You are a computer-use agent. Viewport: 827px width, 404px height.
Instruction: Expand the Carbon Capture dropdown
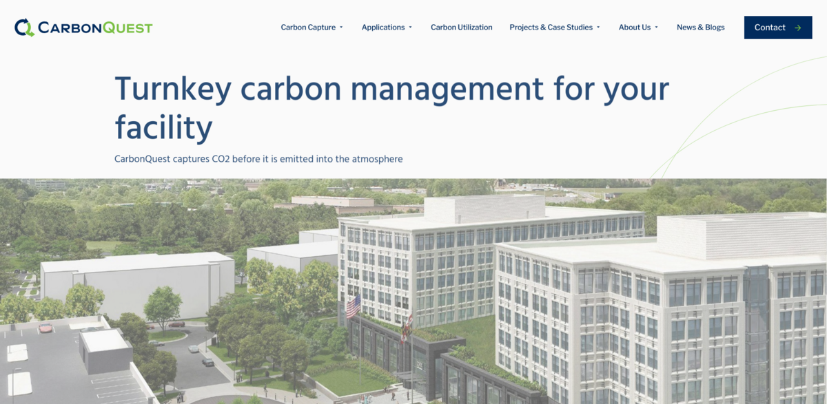(x=307, y=27)
